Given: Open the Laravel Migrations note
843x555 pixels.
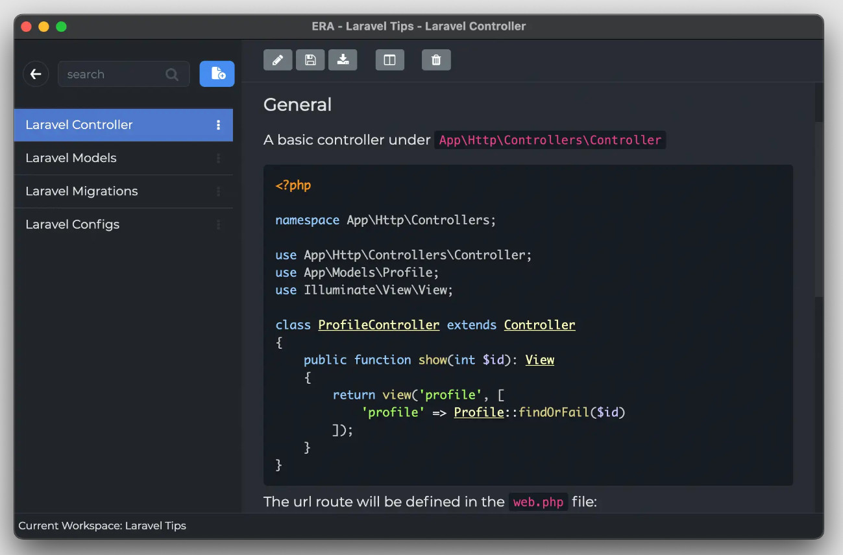Looking at the screenshot, I should click(123, 191).
